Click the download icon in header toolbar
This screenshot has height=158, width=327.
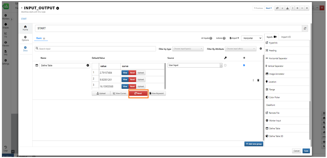pos(287,8)
